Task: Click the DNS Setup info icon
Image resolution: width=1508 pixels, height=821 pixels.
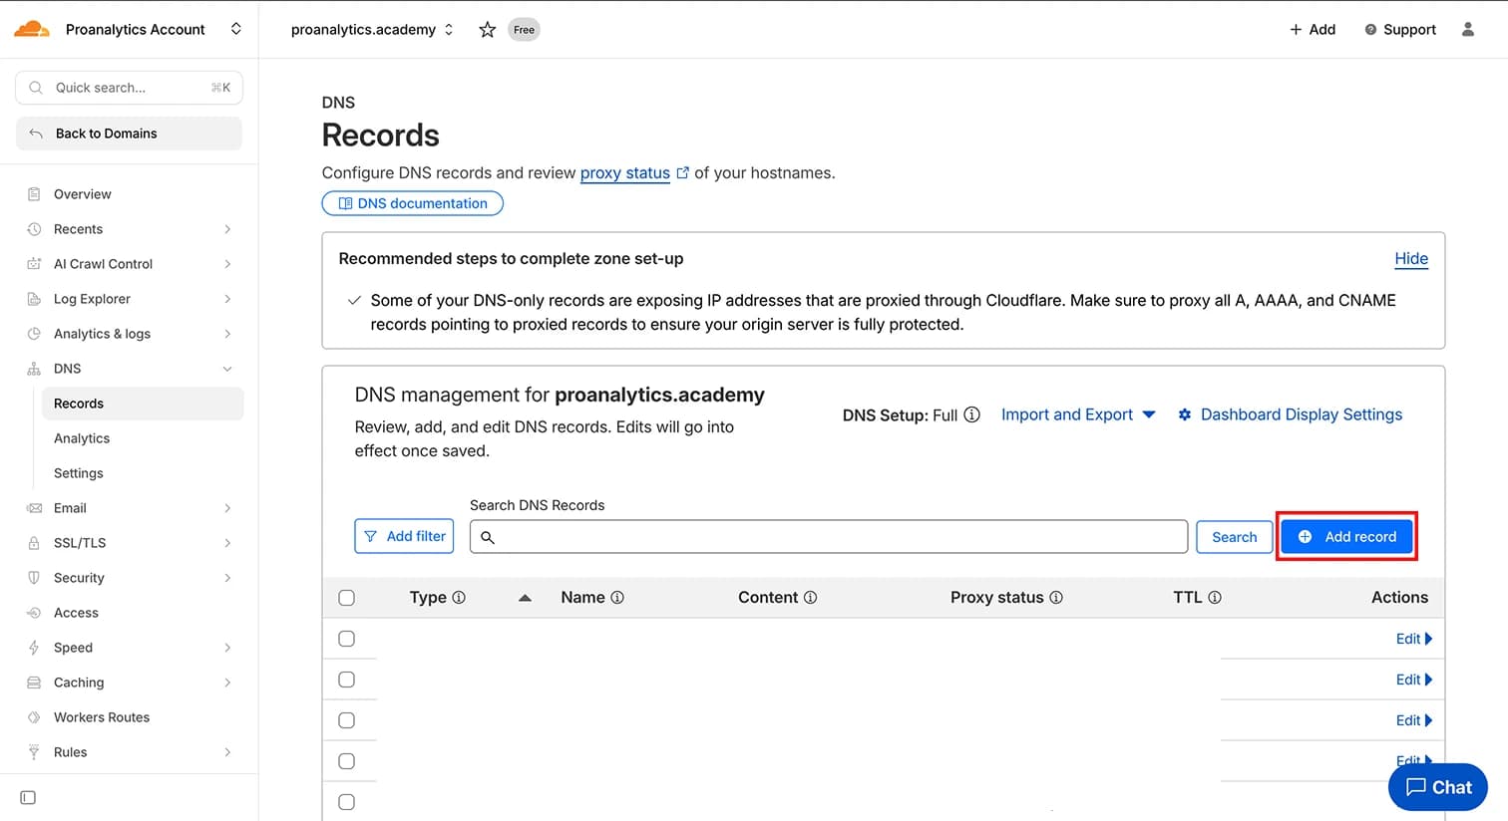Action: (971, 414)
